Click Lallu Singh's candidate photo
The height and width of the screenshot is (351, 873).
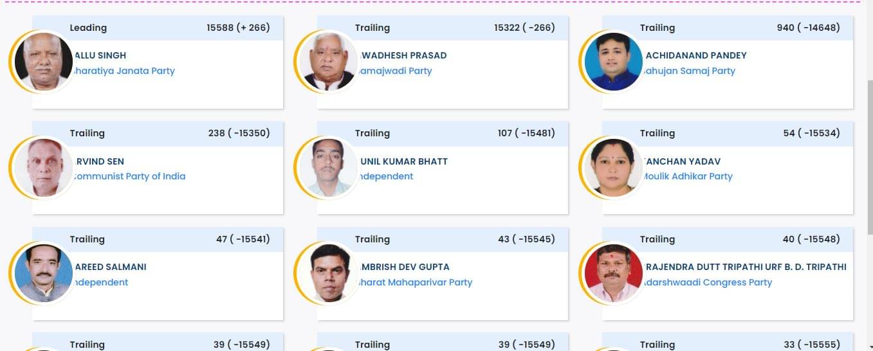click(x=44, y=62)
